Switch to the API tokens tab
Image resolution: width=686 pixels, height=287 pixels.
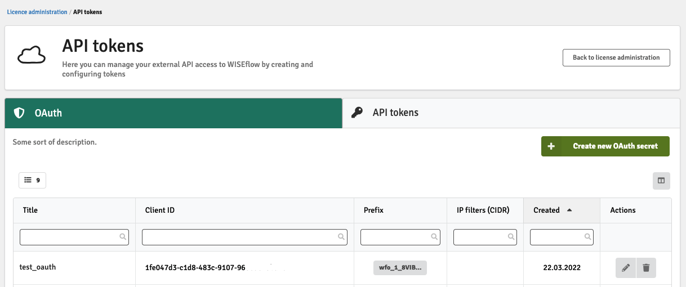click(x=511, y=113)
